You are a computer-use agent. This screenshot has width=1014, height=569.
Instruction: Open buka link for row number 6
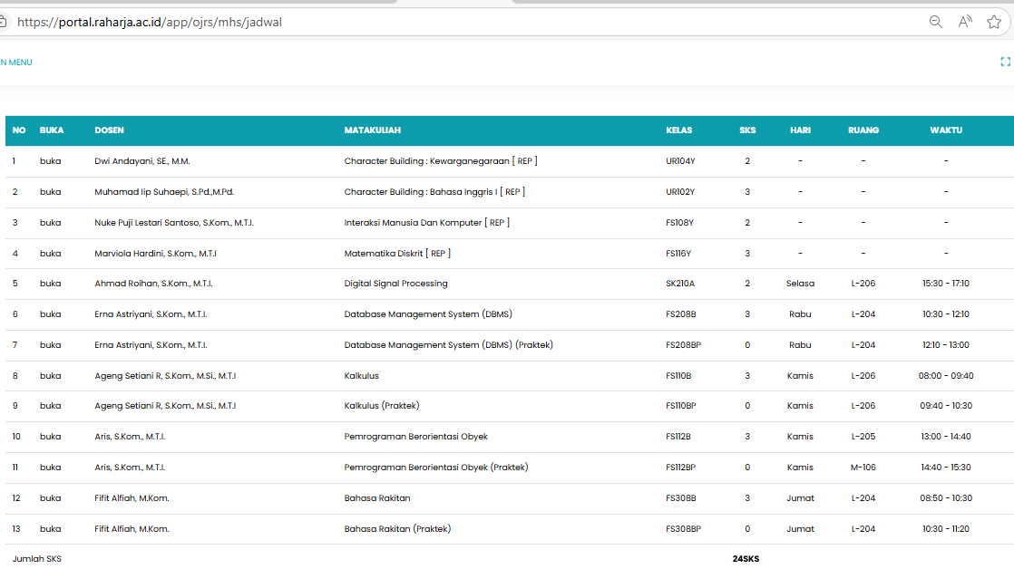click(x=51, y=313)
